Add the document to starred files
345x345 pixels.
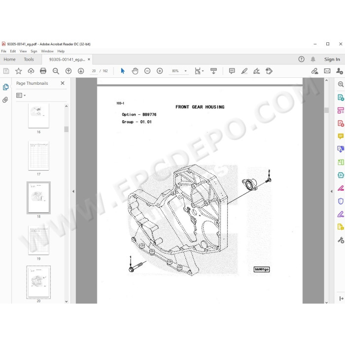click(x=19, y=71)
